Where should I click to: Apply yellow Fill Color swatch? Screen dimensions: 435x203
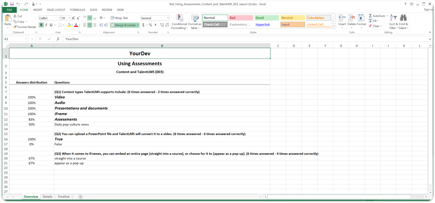[69, 25]
